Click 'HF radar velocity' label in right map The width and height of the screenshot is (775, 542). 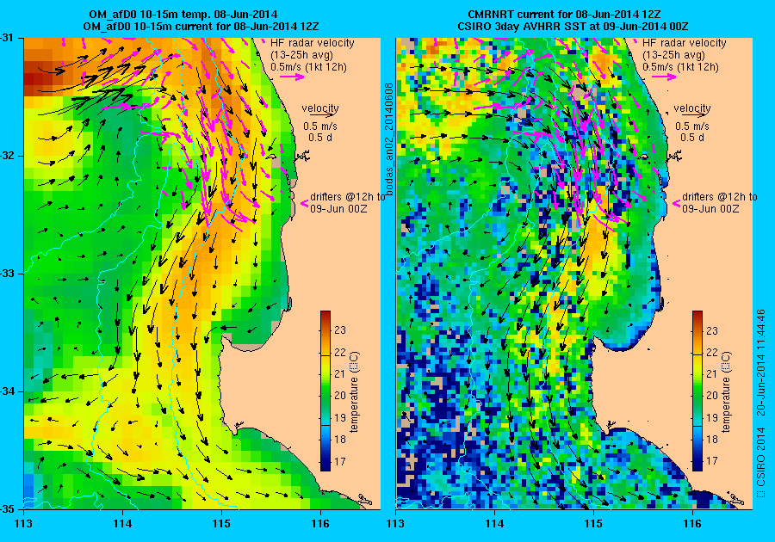(x=685, y=43)
